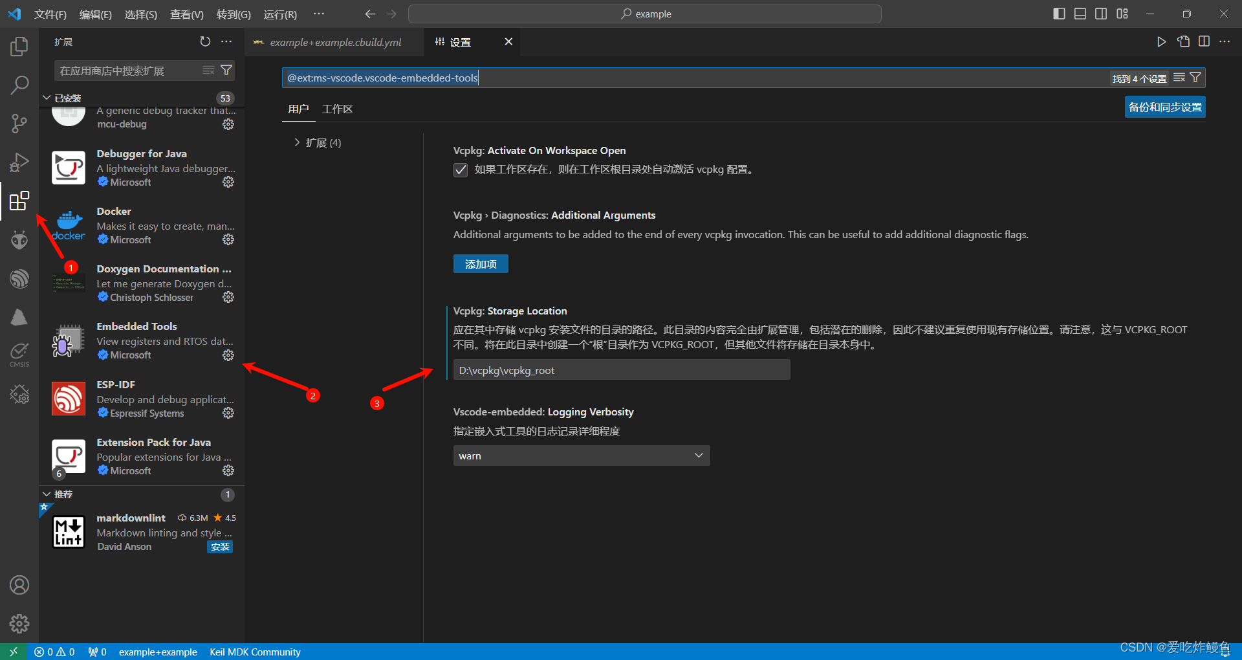This screenshot has width=1242, height=660.
Task: Click the filter extensions funnel icon
Action: pos(226,70)
